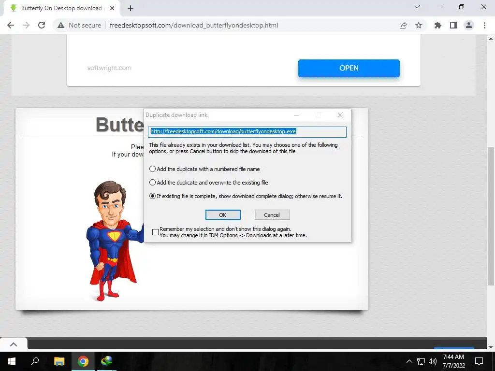495x371 pixels.
Task: Visit the softwright.com ad link
Action: coord(109,68)
